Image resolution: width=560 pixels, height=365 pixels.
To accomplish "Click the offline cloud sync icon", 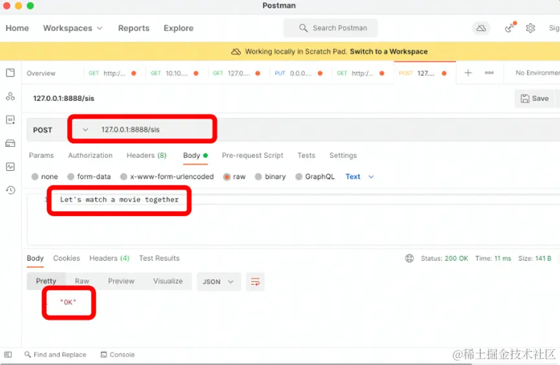I will (x=481, y=28).
